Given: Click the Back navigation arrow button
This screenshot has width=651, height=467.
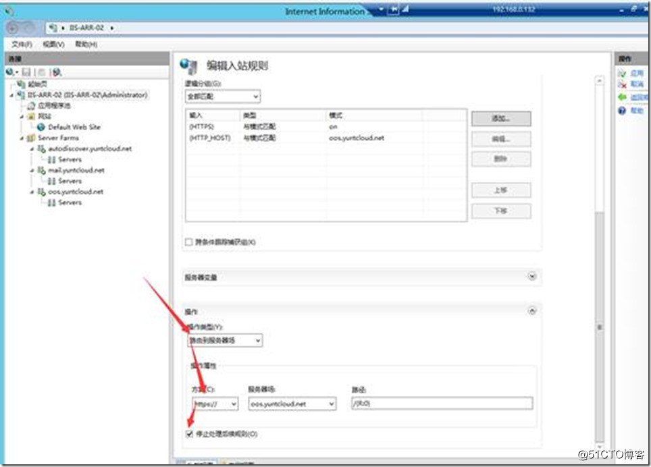Looking at the screenshot, I should coord(12,28).
